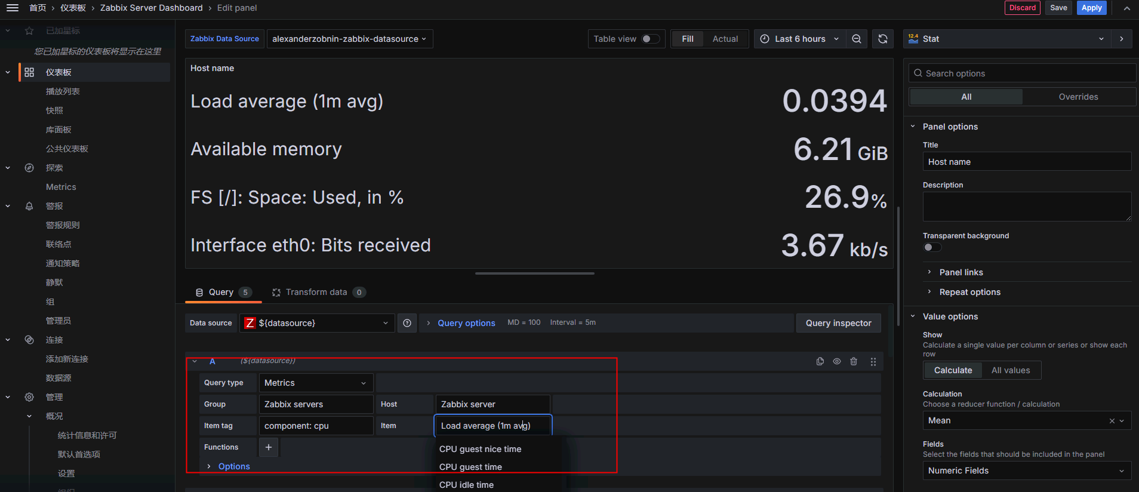The image size is (1139, 492).
Task: Open the Last 6 hours time picker
Action: 799,39
